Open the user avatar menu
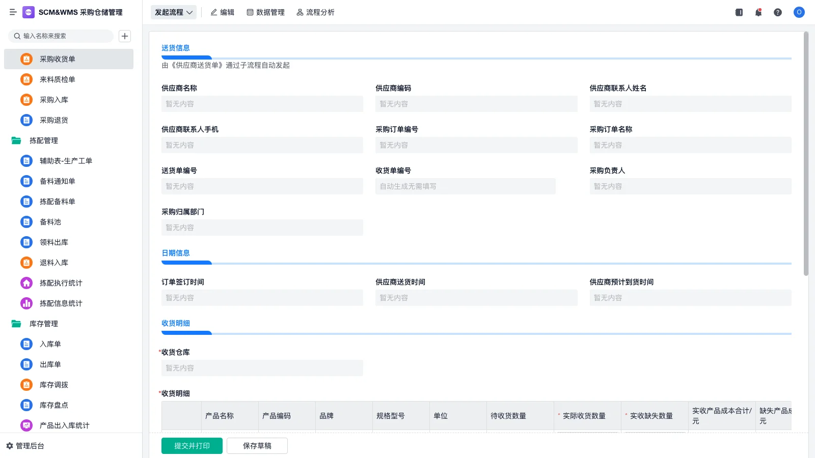This screenshot has height=458, width=815. point(799,12)
